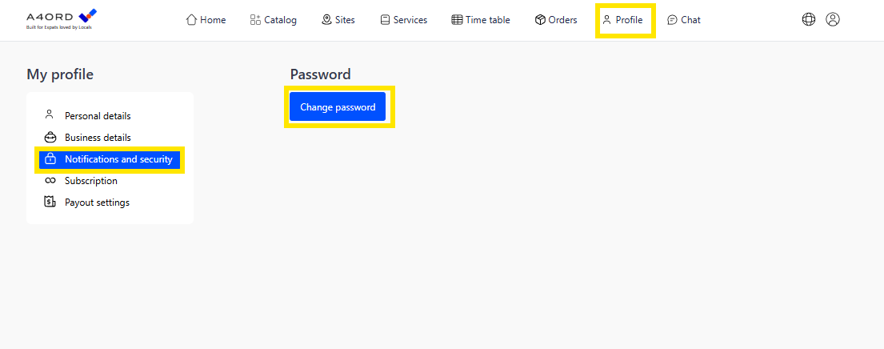Image resolution: width=884 pixels, height=349 pixels.
Task: Open the Services menu item
Action: click(404, 20)
